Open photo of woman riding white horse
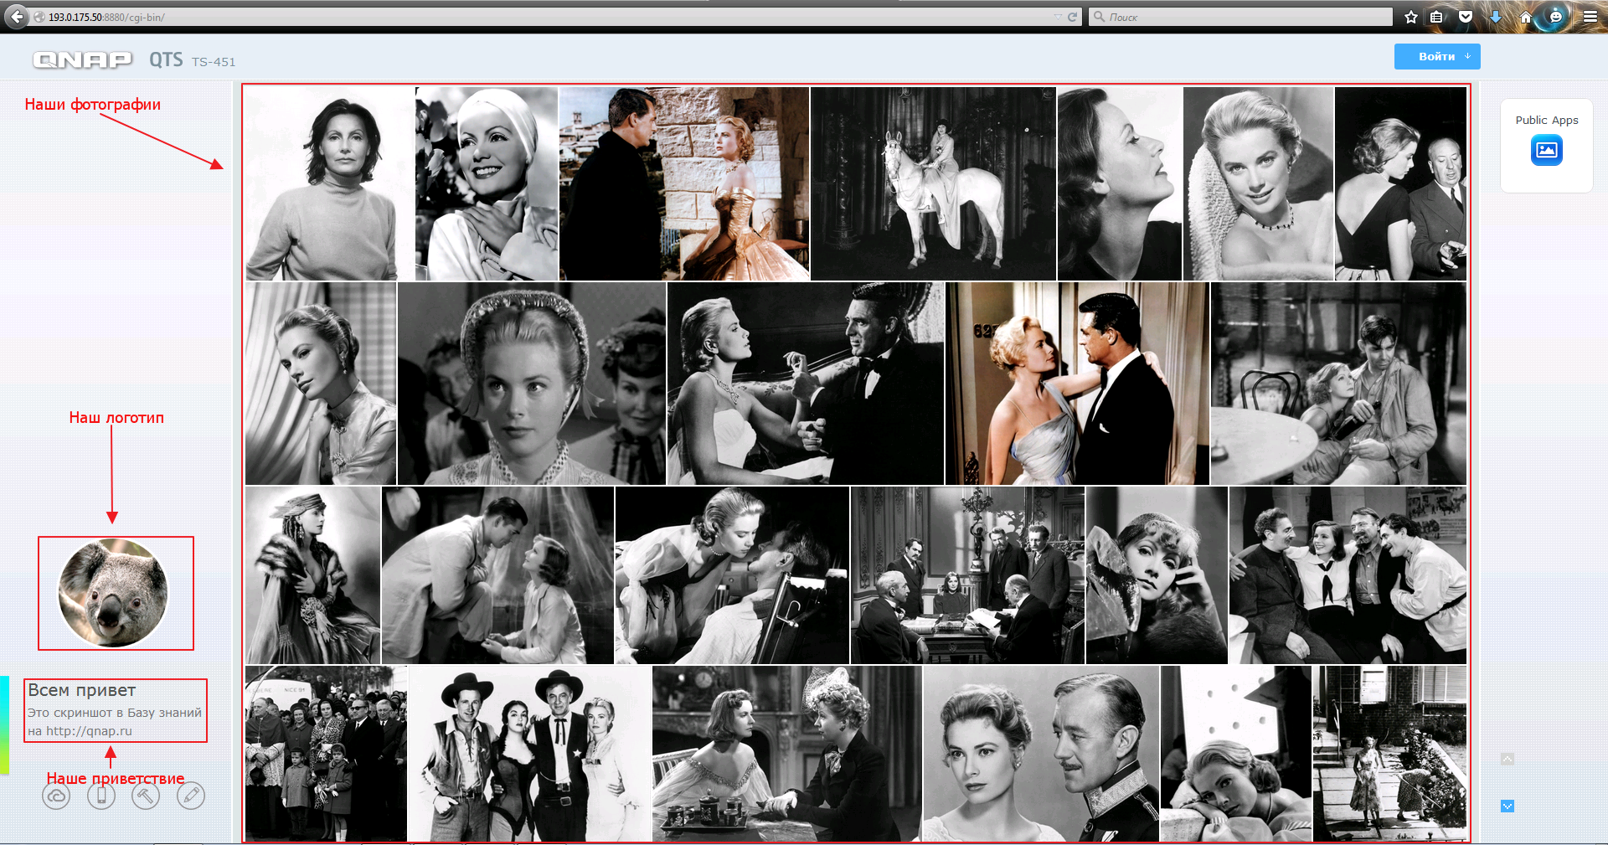Viewport: 1608px width, 845px height. pyautogui.click(x=933, y=183)
